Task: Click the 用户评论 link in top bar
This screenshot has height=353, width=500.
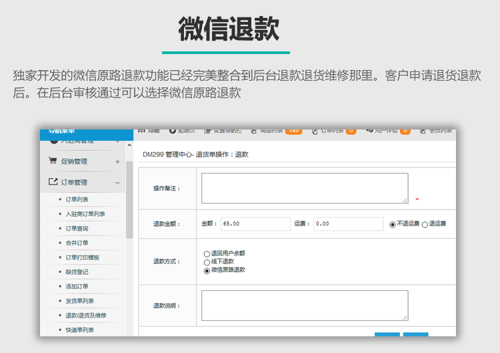Action: (386, 131)
